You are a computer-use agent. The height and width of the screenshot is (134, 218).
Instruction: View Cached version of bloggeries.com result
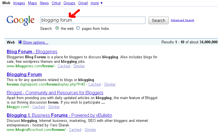(x=64, y=66)
